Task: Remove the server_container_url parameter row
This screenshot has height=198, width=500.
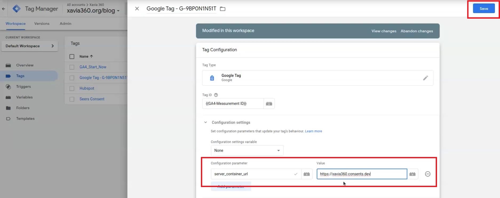Action: (427, 174)
